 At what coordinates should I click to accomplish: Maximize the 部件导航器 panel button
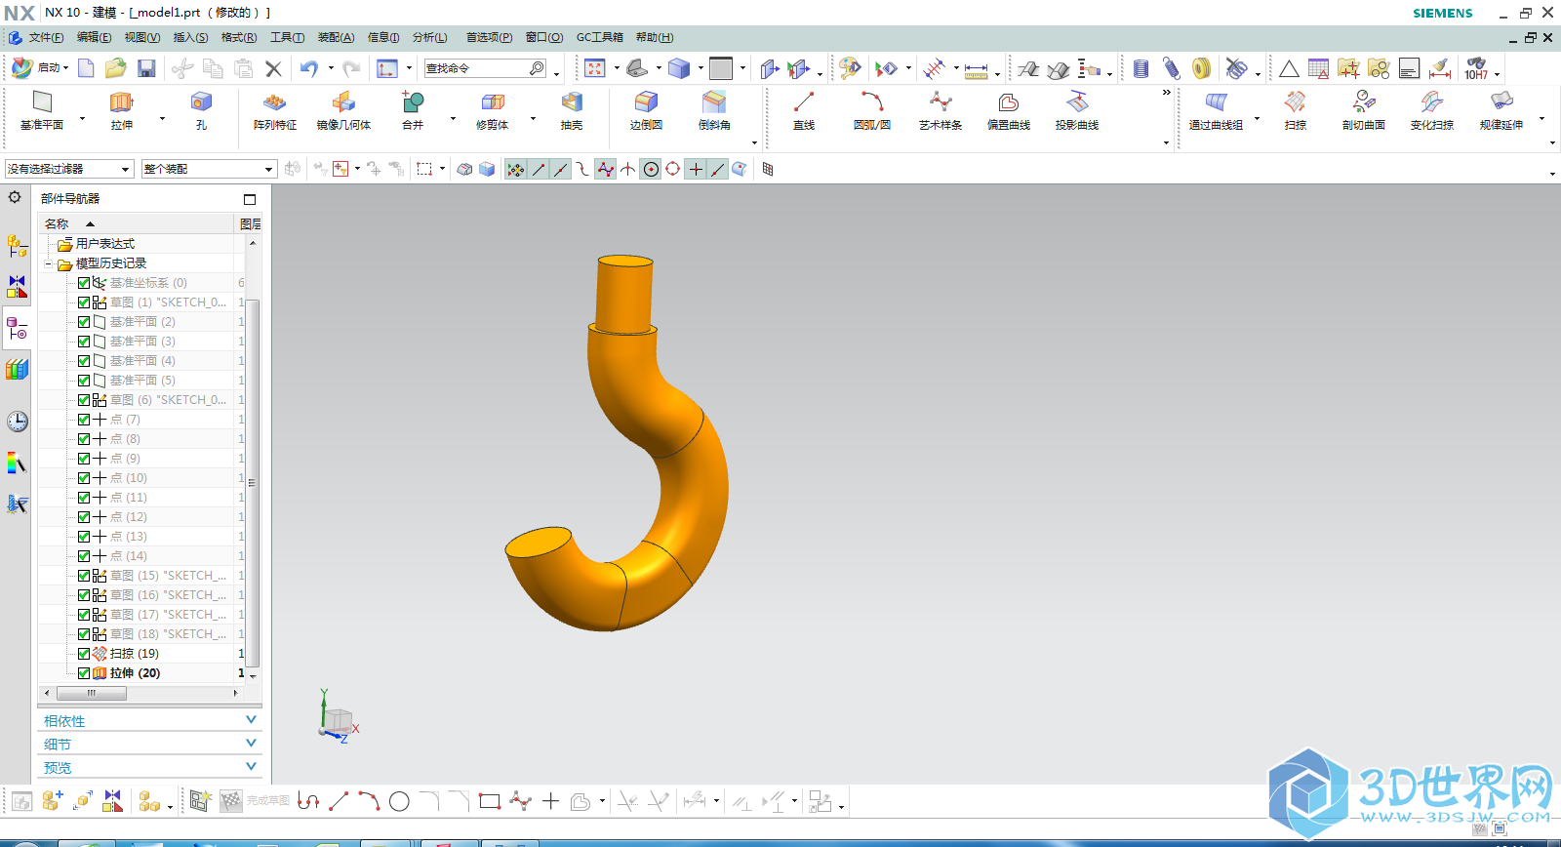click(x=250, y=199)
